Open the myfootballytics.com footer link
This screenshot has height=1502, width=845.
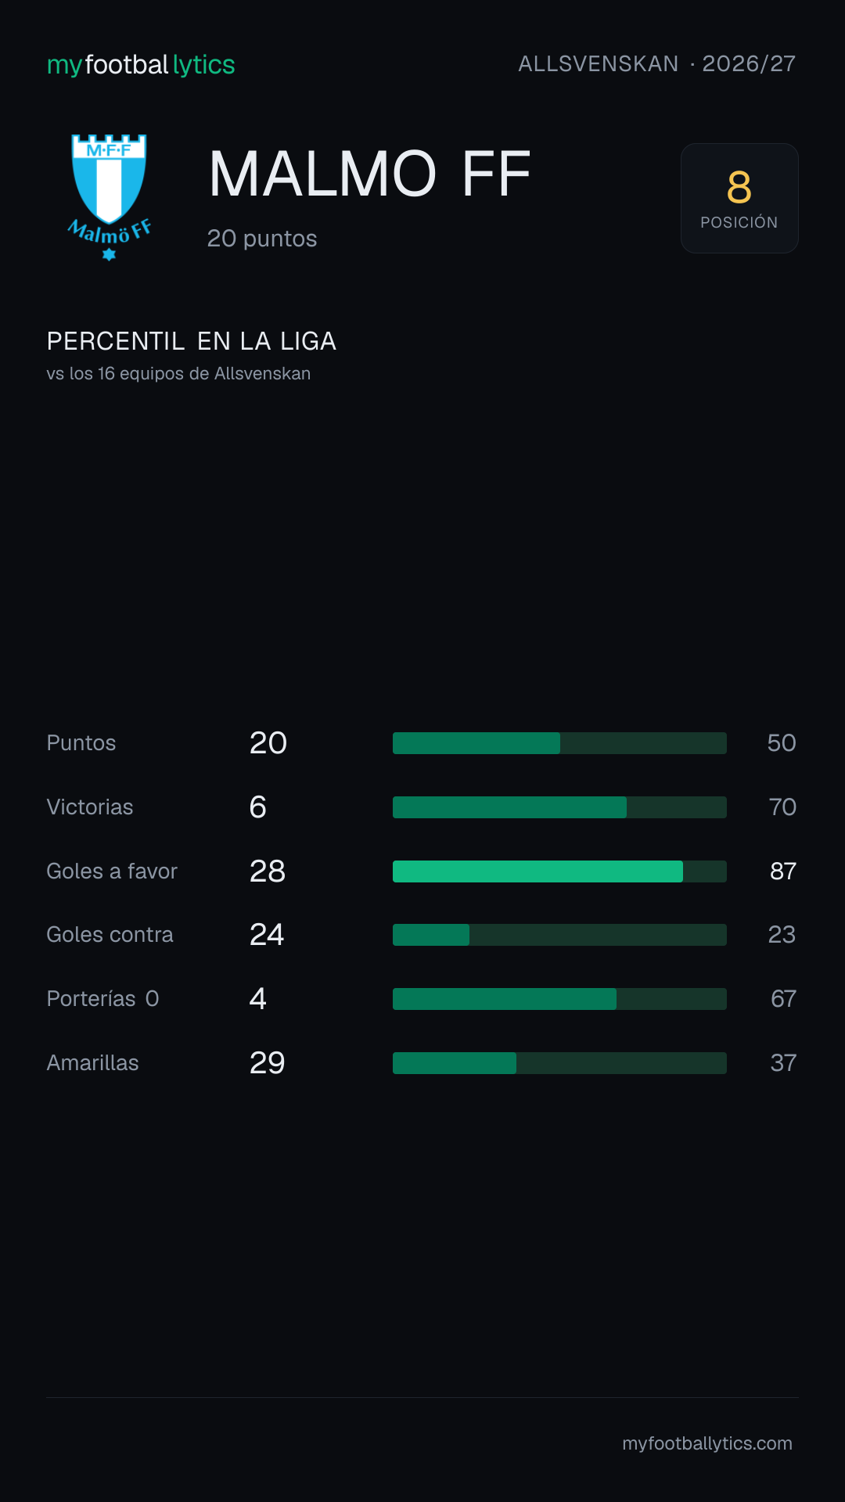(707, 1443)
